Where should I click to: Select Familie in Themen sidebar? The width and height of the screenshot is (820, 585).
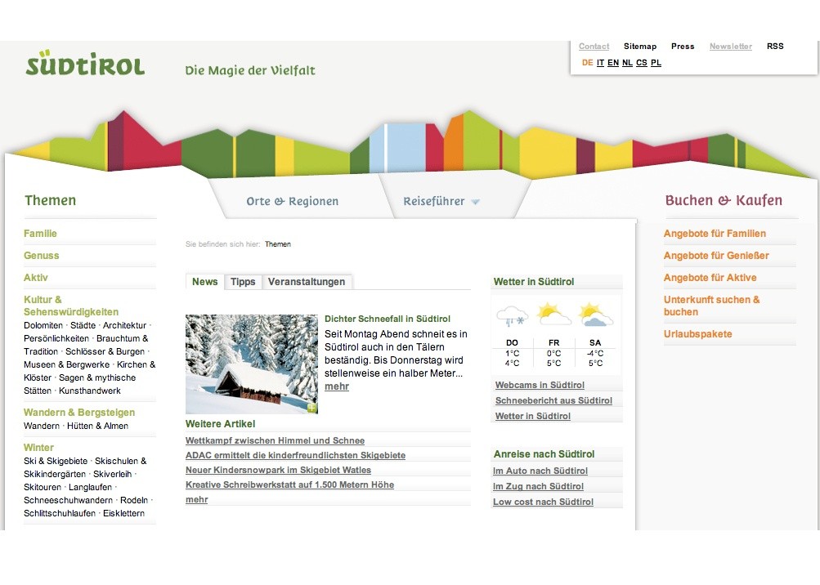click(40, 234)
